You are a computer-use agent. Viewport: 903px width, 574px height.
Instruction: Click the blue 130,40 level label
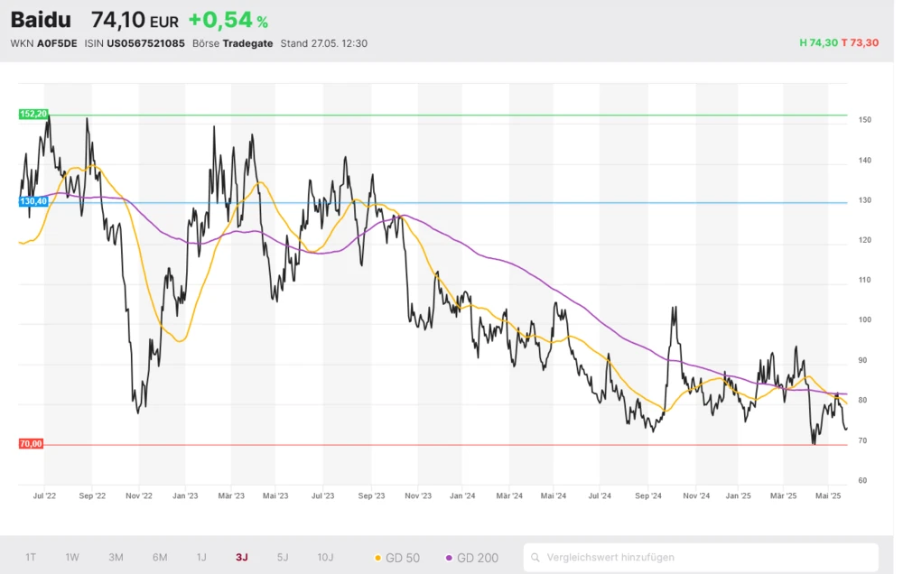[33, 201]
